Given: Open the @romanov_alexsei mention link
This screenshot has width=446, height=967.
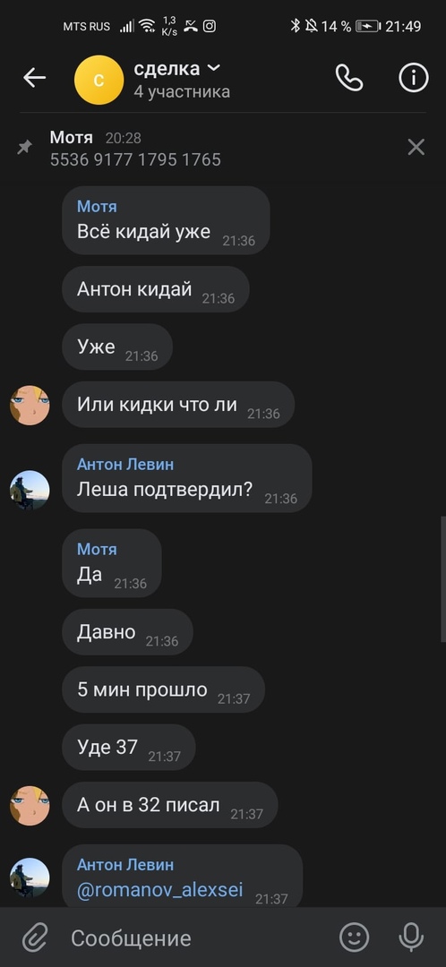Looking at the screenshot, I should [159, 890].
